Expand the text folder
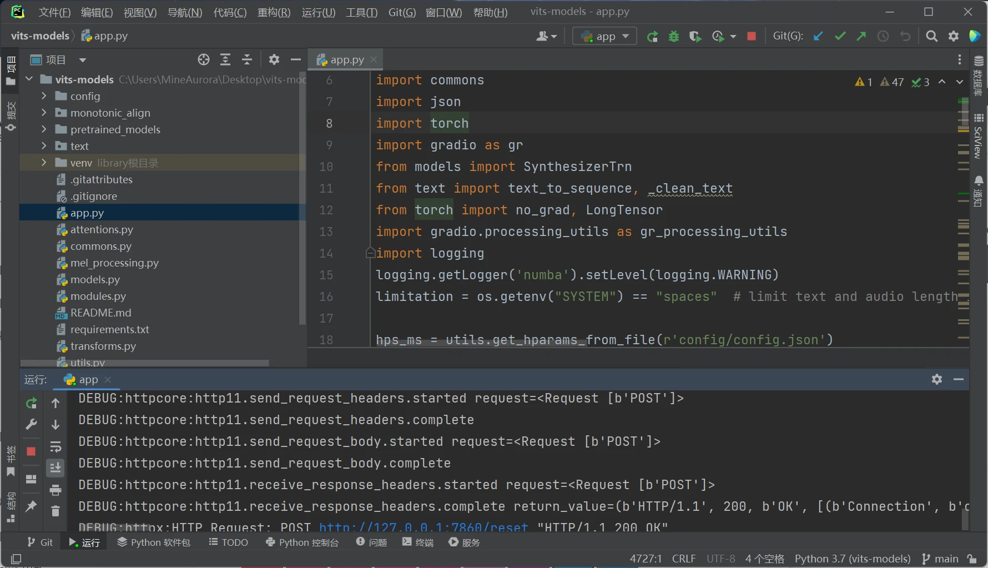Viewport: 988px width, 568px height. coord(44,146)
